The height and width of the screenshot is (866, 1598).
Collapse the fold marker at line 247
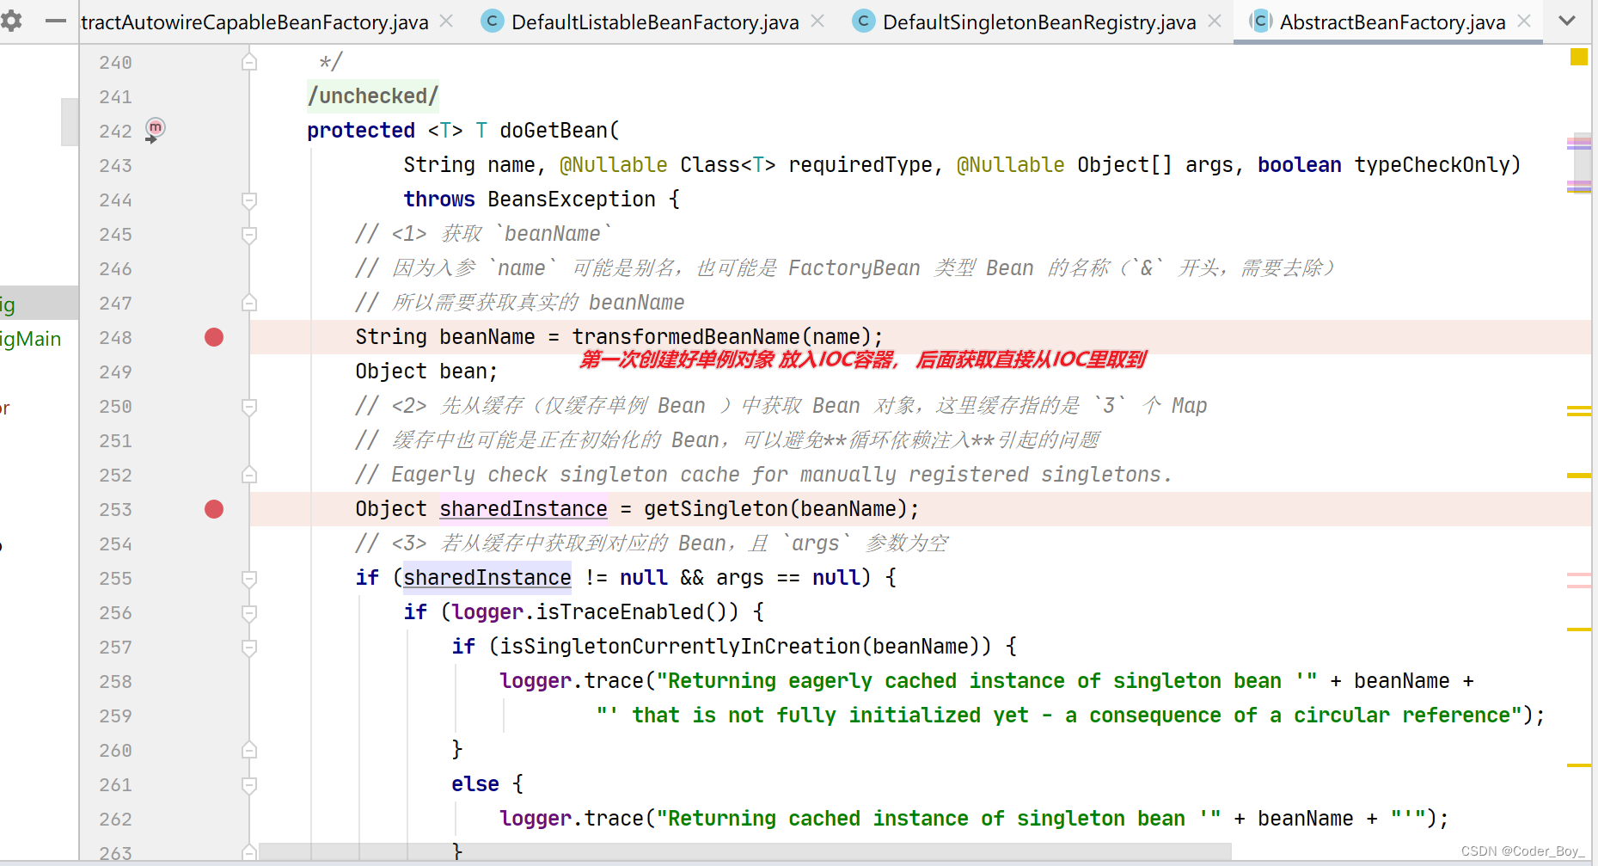pyautogui.click(x=249, y=303)
